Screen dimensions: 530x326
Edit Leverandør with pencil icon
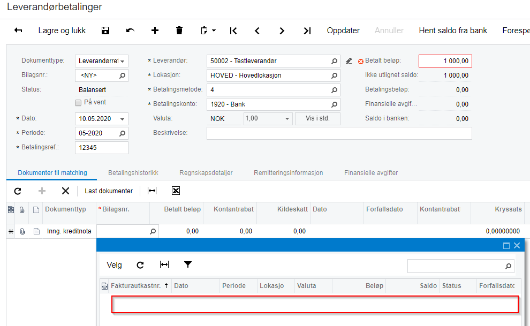pos(349,61)
